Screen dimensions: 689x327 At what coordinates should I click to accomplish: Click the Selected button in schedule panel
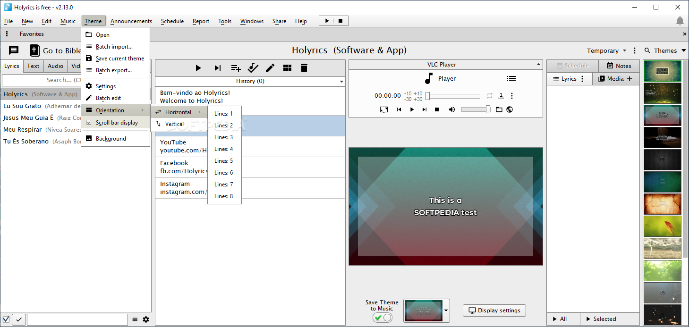610,319
